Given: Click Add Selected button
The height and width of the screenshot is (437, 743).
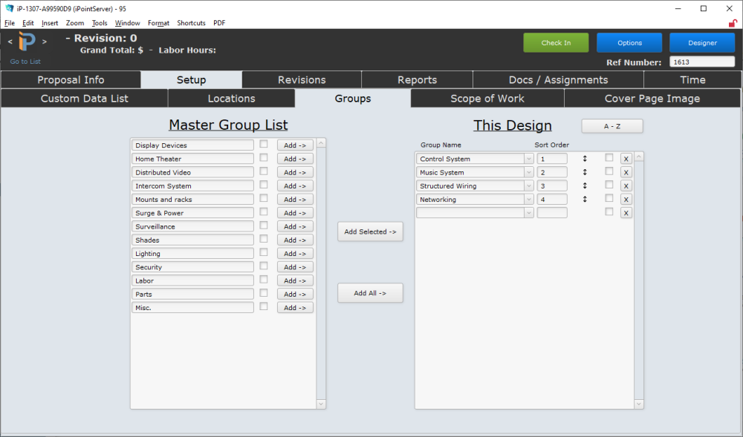Looking at the screenshot, I should [370, 231].
